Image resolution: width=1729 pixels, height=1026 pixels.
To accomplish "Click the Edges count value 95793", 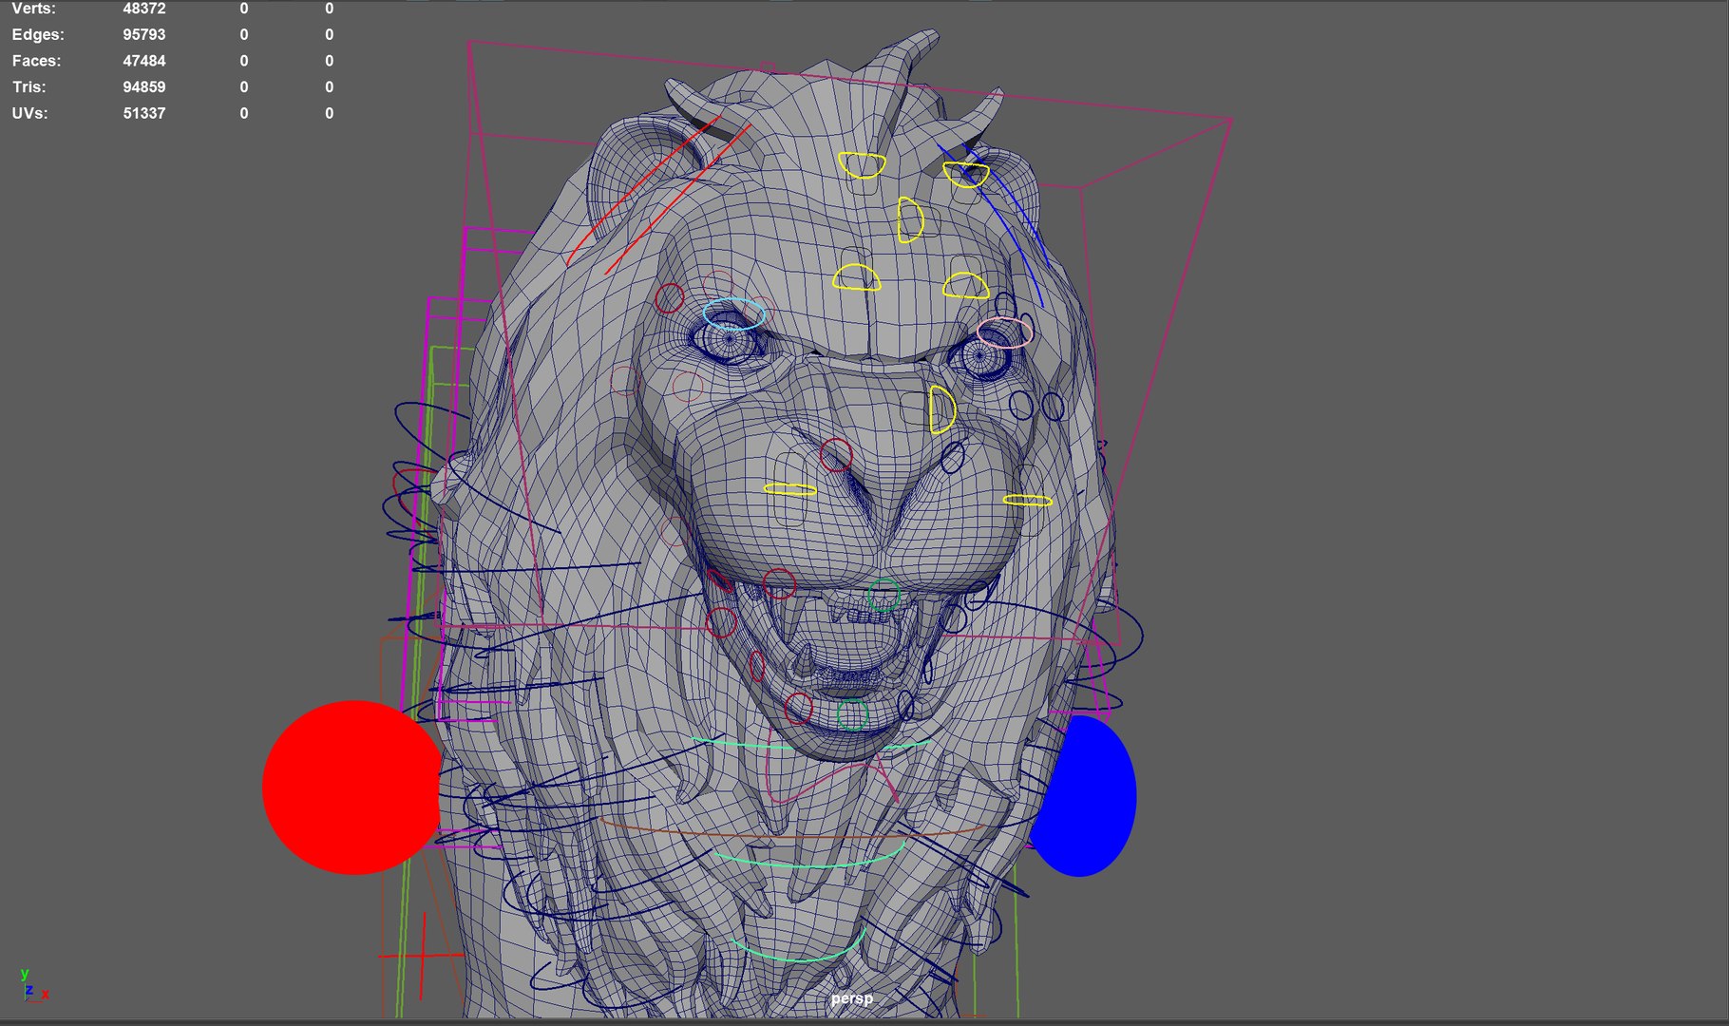I will point(144,34).
